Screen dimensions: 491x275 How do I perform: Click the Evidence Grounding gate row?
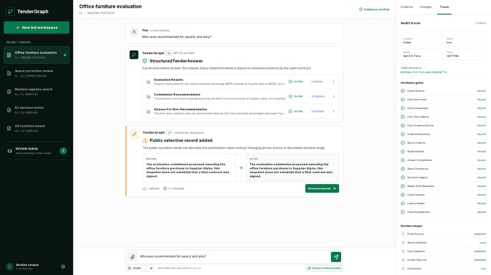pyautogui.click(x=443, y=134)
